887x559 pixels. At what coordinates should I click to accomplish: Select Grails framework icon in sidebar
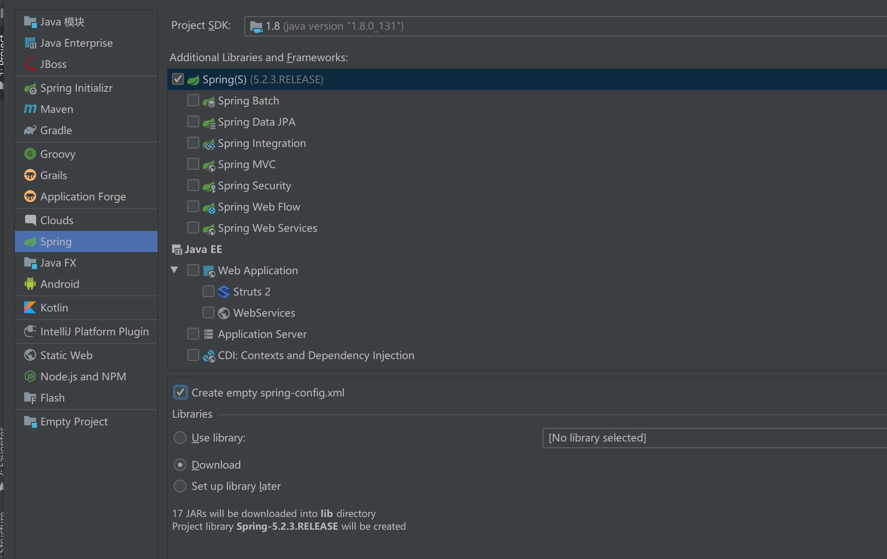tap(30, 175)
